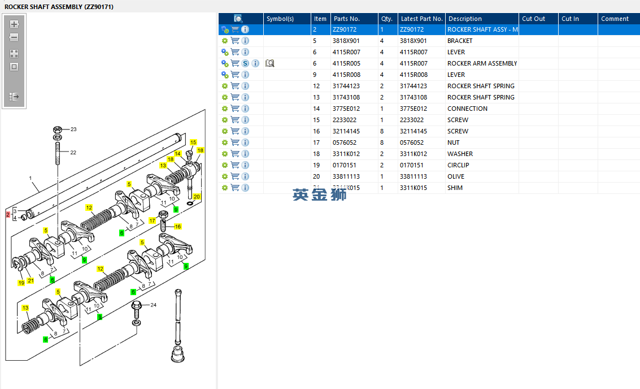Select yellow callout 14 on the diagram
640x389 pixels.
click(177, 154)
